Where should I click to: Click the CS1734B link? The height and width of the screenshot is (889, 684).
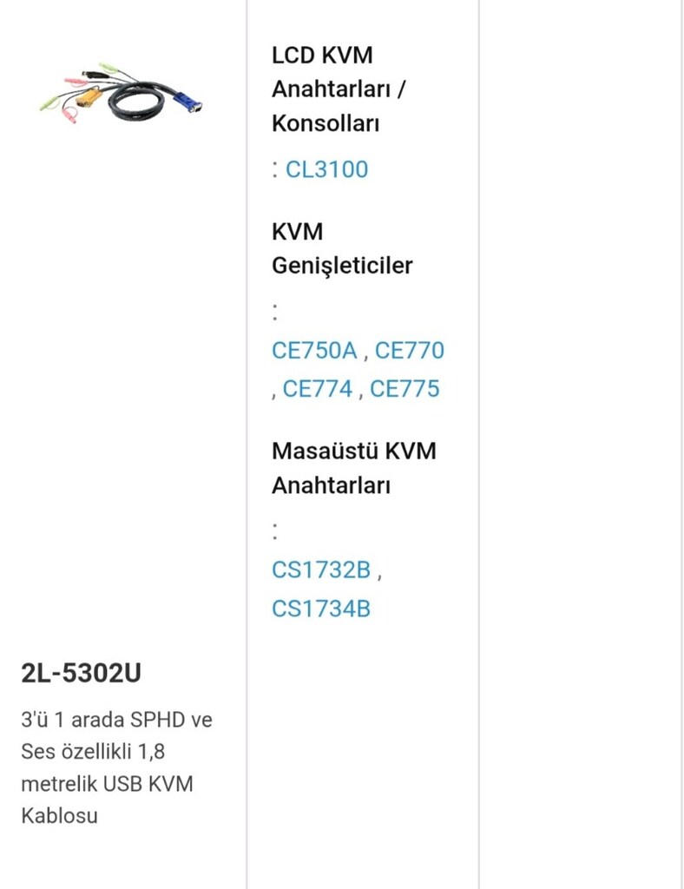tap(321, 609)
